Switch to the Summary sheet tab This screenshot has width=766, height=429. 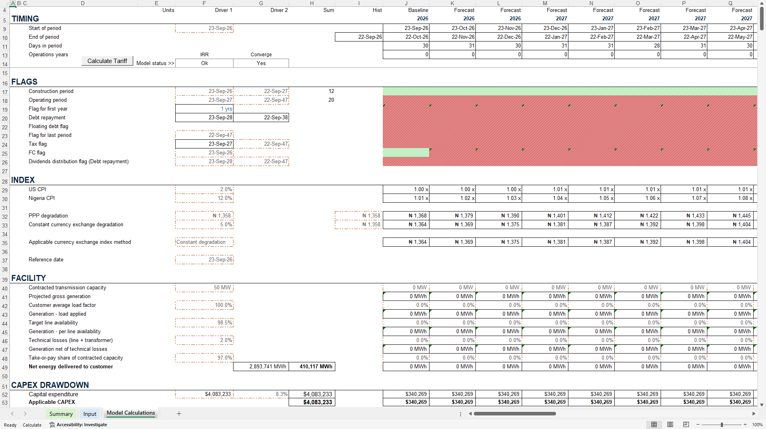[x=61, y=414]
